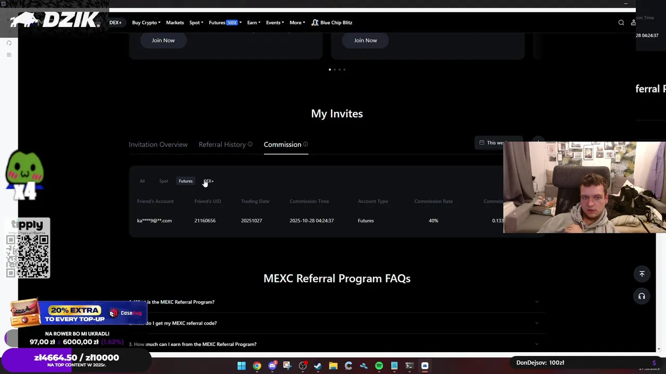
Task: Switch to the Invitation Overview tab
Action: (x=158, y=144)
